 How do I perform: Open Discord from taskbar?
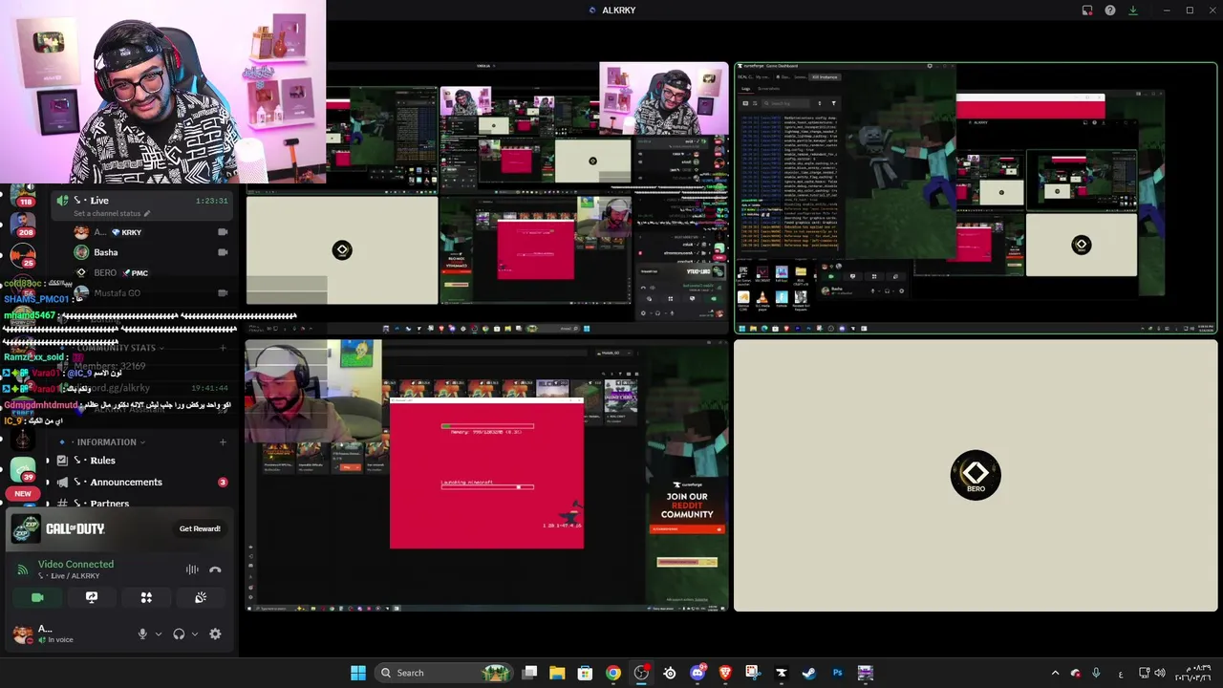pyautogui.click(x=697, y=673)
